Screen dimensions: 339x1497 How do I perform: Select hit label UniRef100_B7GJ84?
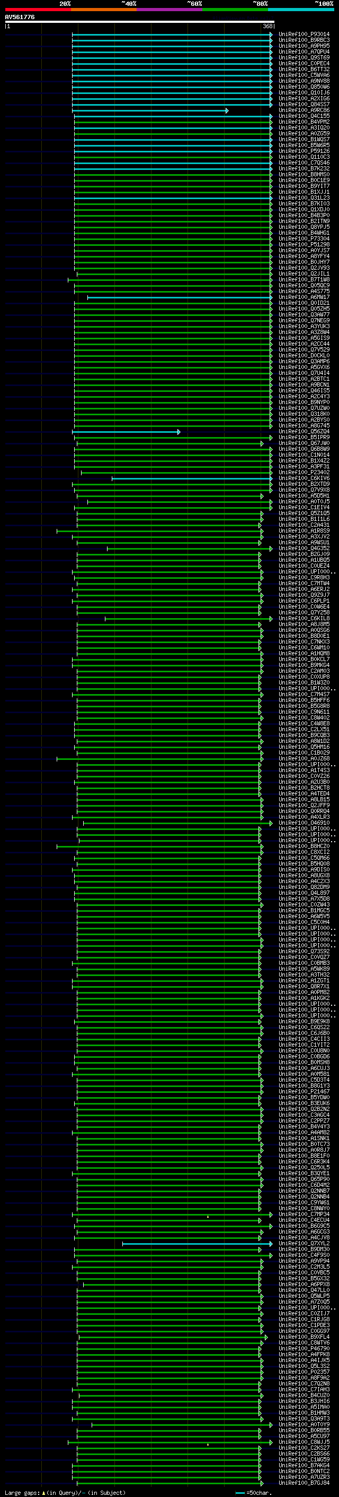pyautogui.click(x=304, y=1483)
